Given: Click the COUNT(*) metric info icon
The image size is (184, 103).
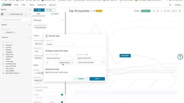Looking at the screenshot, I should [x=14, y=32].
